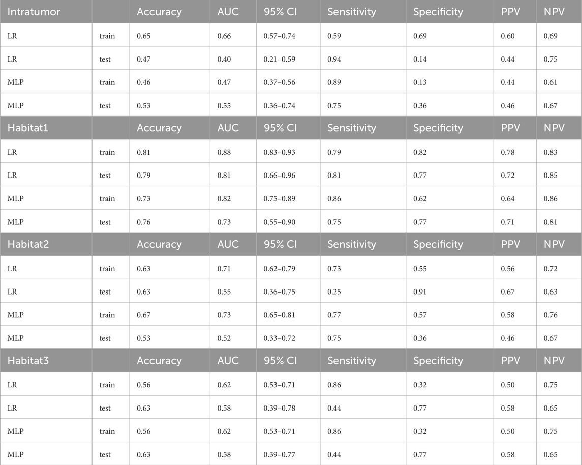
Task: Click Intratumor MLP train specificity 0.13
Action: click(420, 82)
